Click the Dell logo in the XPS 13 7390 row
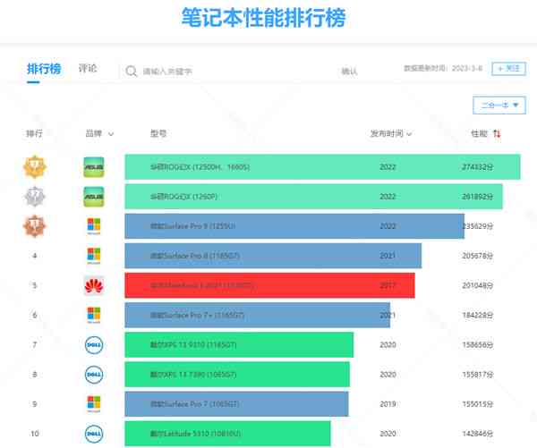 94,375
